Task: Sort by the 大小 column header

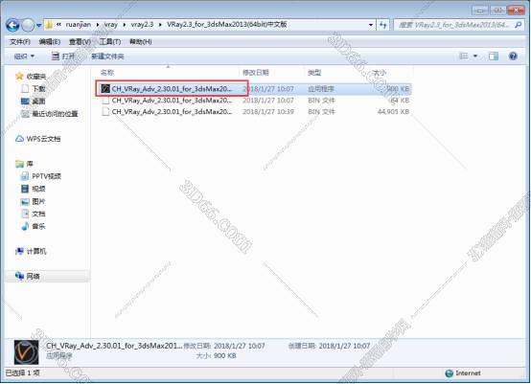Action: point(380,73)
